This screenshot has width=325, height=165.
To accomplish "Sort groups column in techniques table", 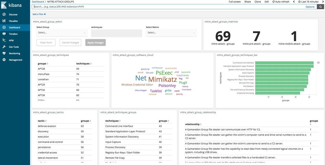I will point(47,64).
